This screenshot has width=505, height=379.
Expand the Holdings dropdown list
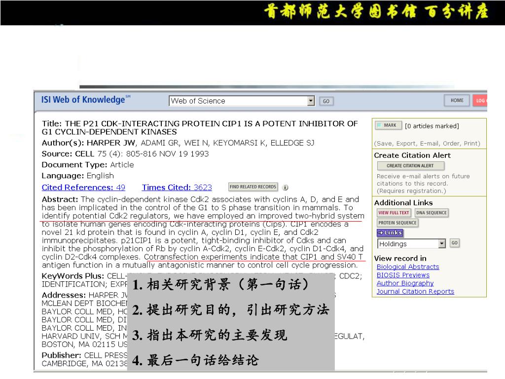[x=442, y=244]
